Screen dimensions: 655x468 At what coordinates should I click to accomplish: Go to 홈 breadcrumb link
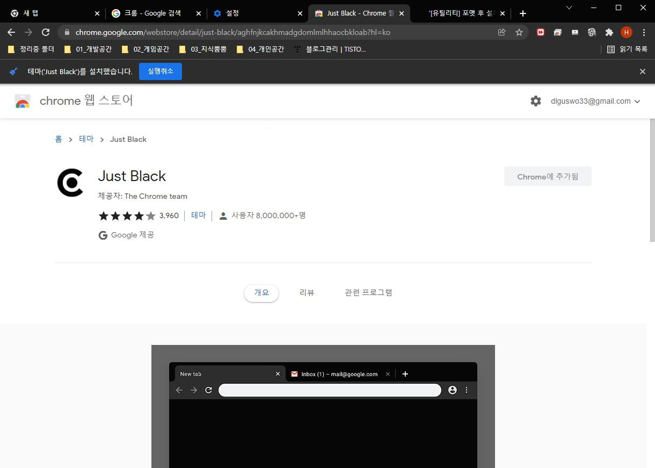coord(59,139)
